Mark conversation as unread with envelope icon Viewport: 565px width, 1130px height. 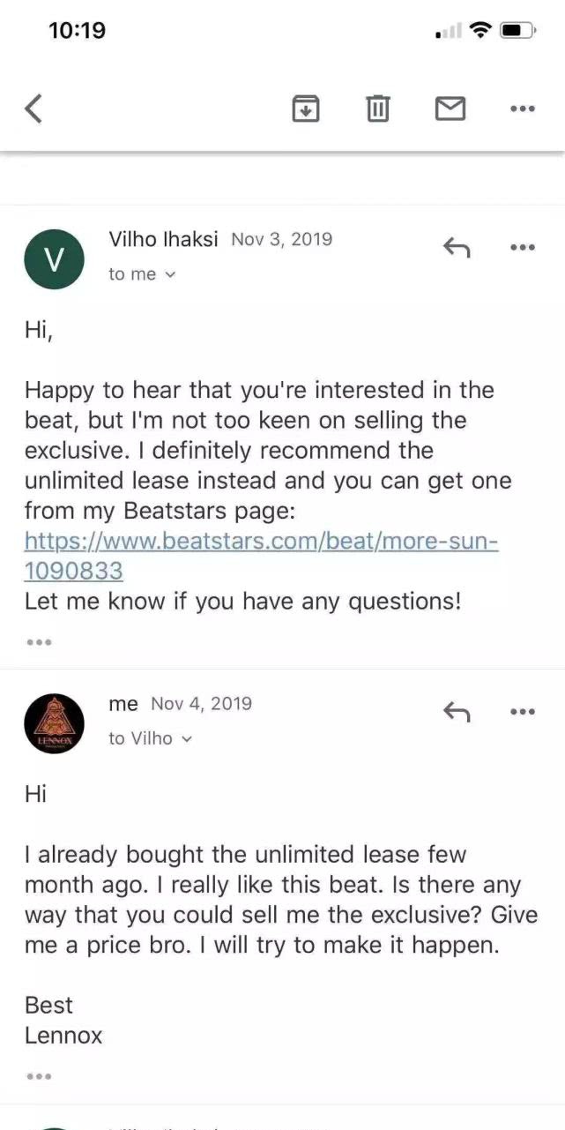tap(450, 109)
